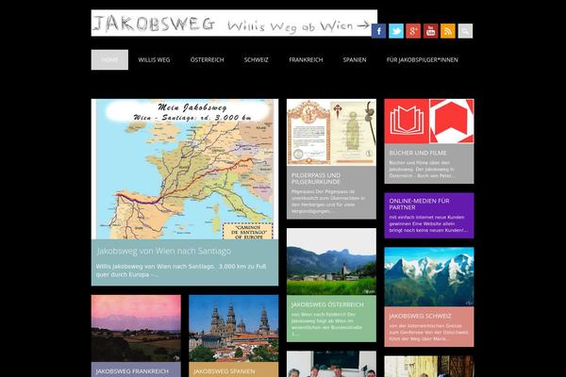Click the excerpt 'Willis Jakobsweg von Wien nach Santiago'

pos(181,270)
